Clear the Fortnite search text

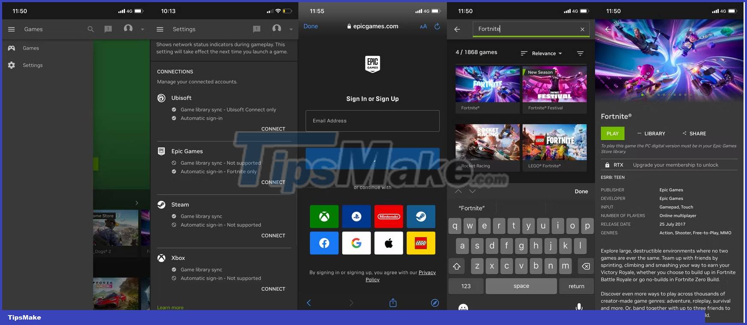(582, 29)
